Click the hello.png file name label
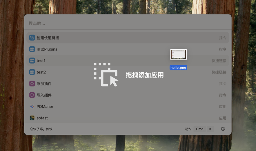 178,68
